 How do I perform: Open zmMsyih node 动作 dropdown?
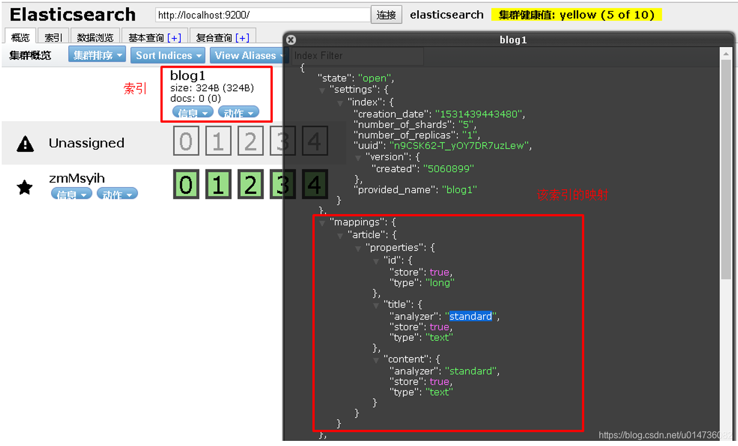click(117, 195)
